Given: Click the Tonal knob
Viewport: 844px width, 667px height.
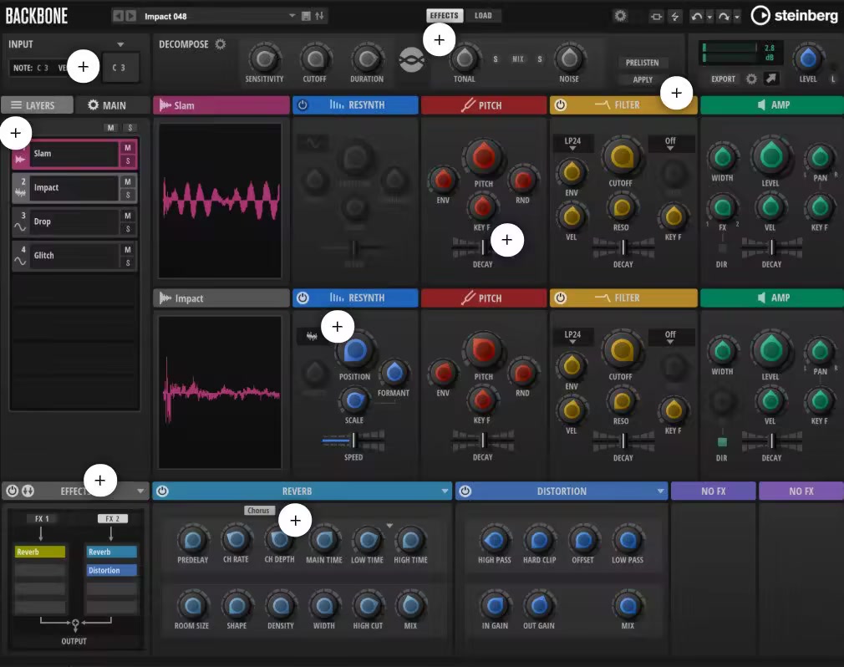Looking at the screenshot, I should (464, 59).
